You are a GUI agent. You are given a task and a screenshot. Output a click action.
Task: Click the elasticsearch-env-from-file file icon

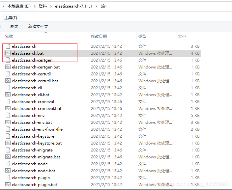(8, 129)
